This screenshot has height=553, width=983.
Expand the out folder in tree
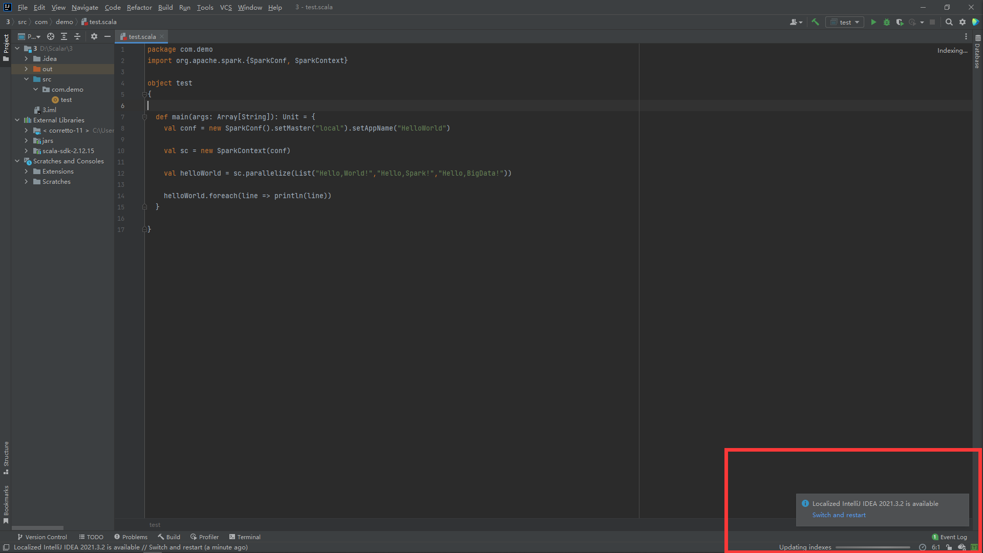pos(26,69)
